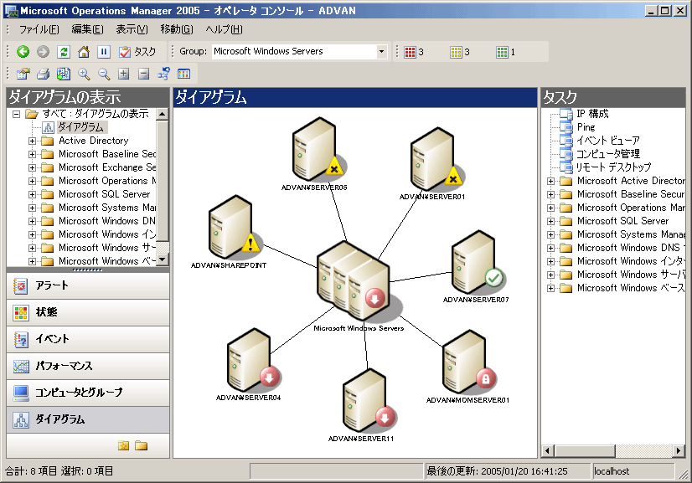Open the コンピュータ管理 task

tap(607, 154)
